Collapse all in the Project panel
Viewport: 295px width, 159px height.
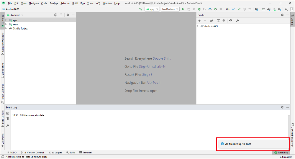point(61,15)
